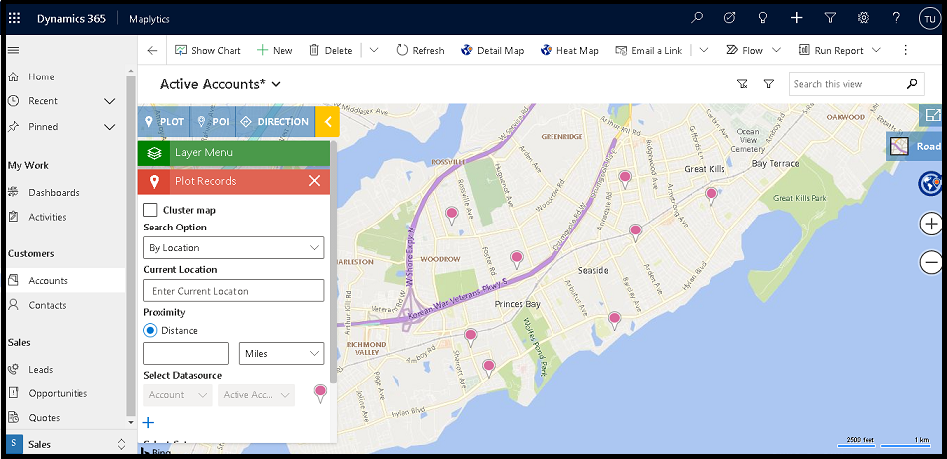The image size is (947, 459).
Task: Collapse the panel with yellow arrow
Action: point(327,122)
